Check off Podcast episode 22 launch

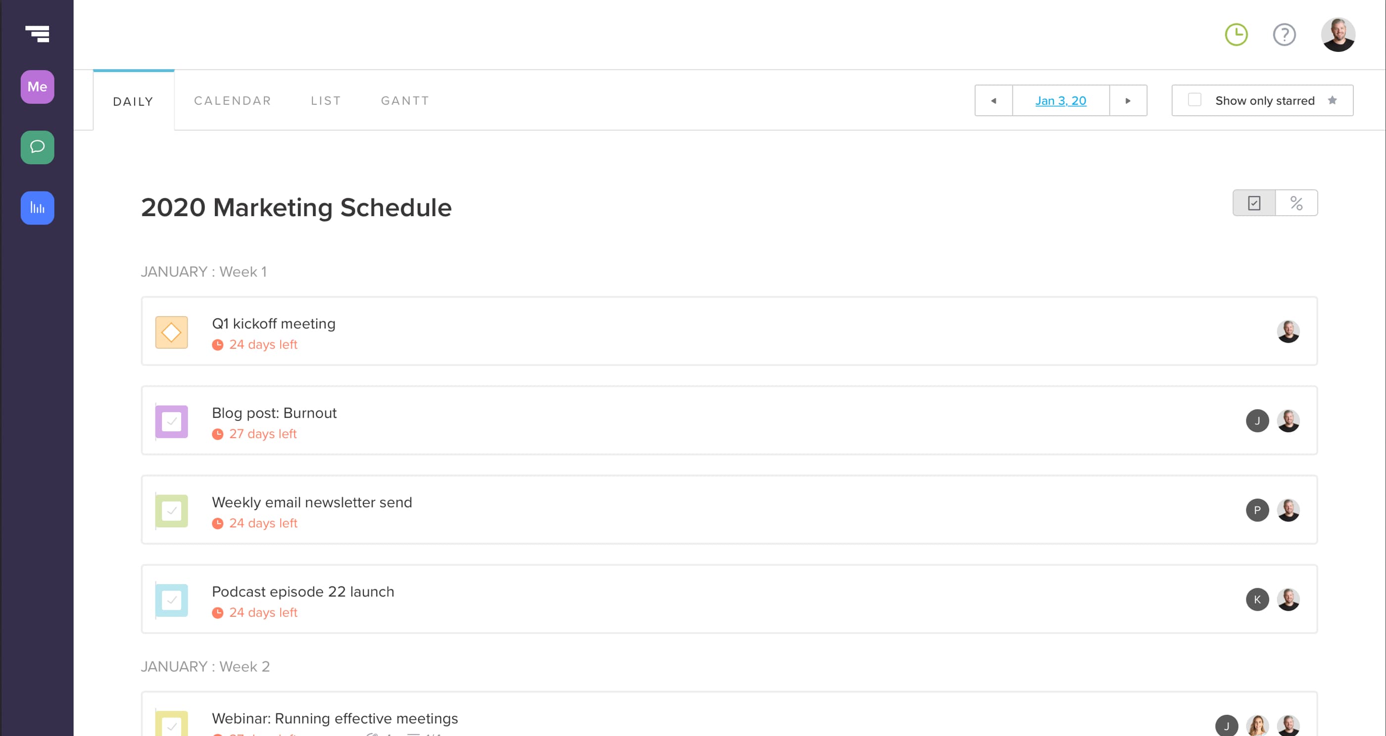(171, 600)
